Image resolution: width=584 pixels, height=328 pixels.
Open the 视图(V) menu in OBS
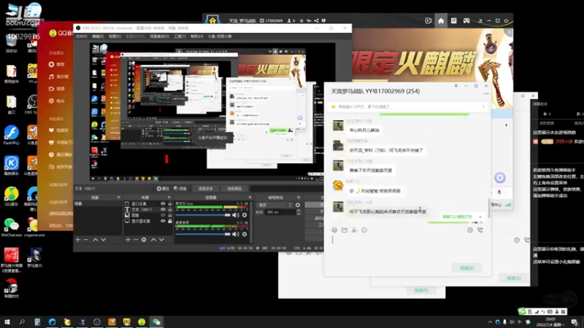(115, 36)
